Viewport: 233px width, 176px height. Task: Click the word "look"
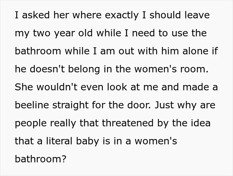117,87
